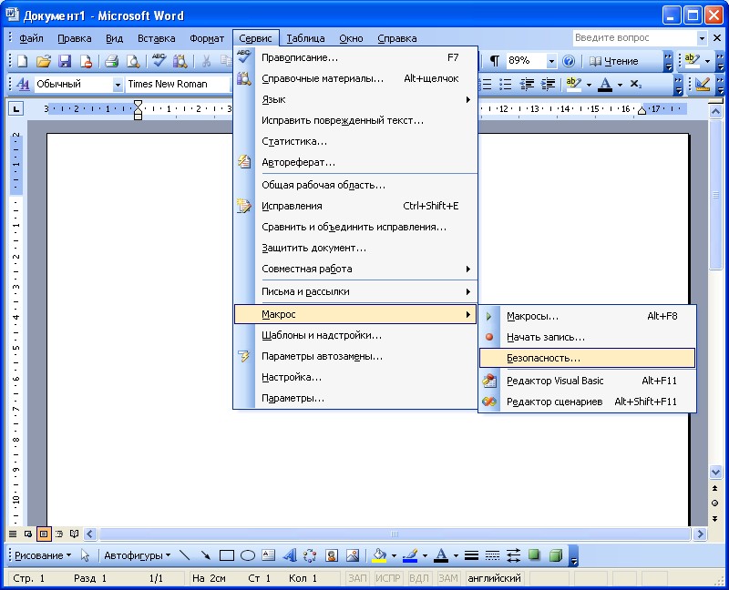Click Параметры автозамены in the Сервис menu
The width and height of the screenshot is (729, 590).
coord(355,356)
